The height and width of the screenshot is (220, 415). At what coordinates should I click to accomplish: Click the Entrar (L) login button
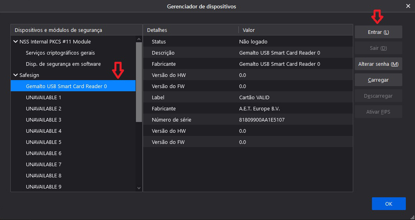pyautogui.click(x=378, y=32)
